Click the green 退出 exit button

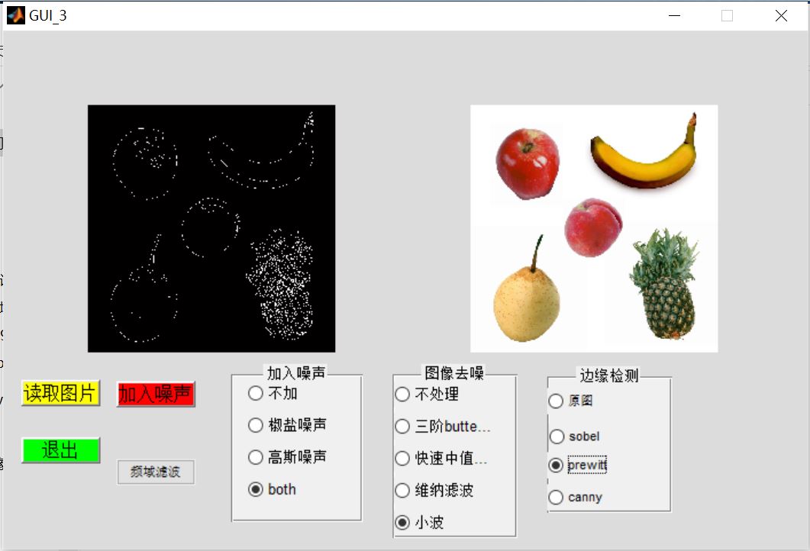(60, 451)
